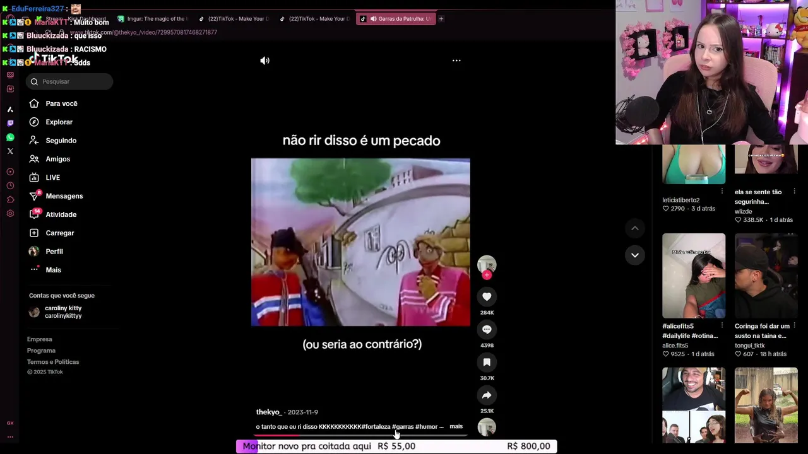Open browser sidebar settings gear
This screenshot has width=808, height=454.
click(10, 213)
